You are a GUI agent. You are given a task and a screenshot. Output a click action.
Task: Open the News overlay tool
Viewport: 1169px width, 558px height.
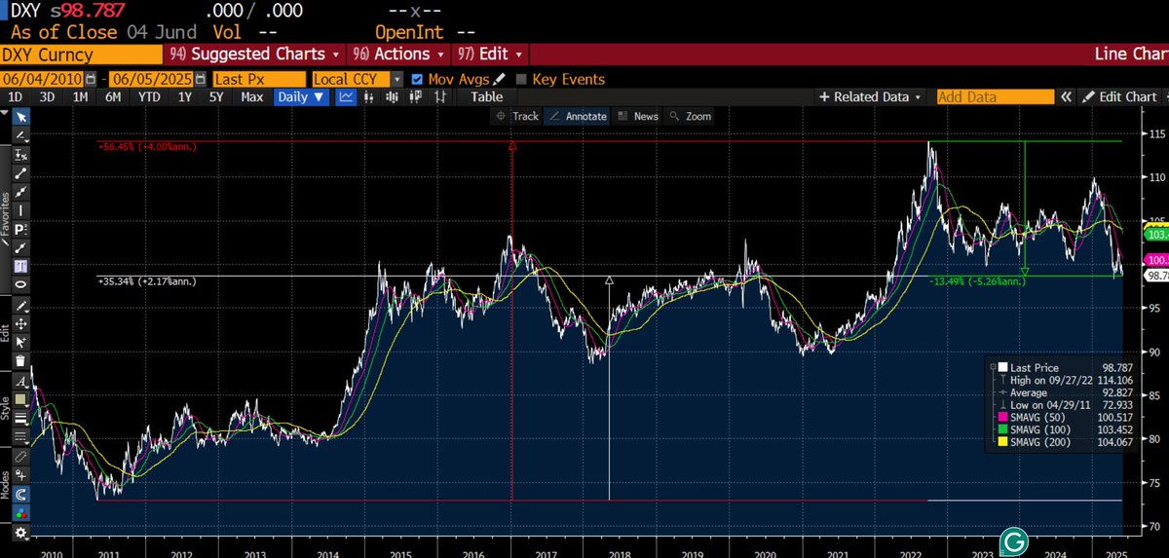(638, 116)
